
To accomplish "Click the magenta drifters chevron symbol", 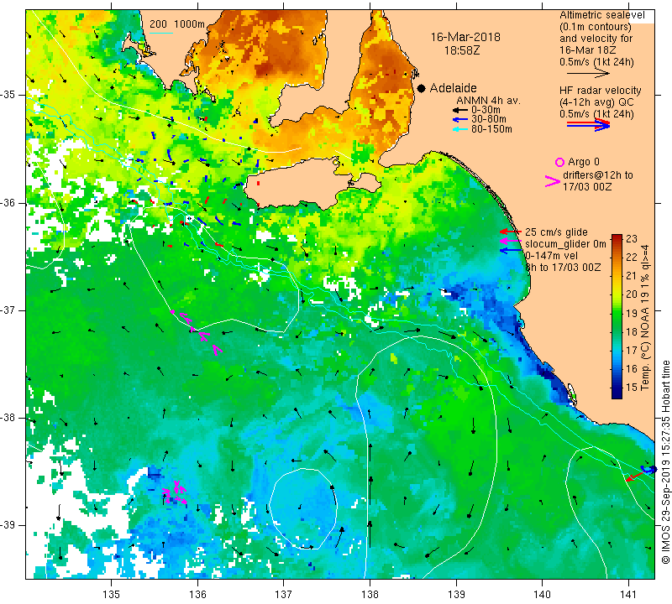I will tap(553, 181).
